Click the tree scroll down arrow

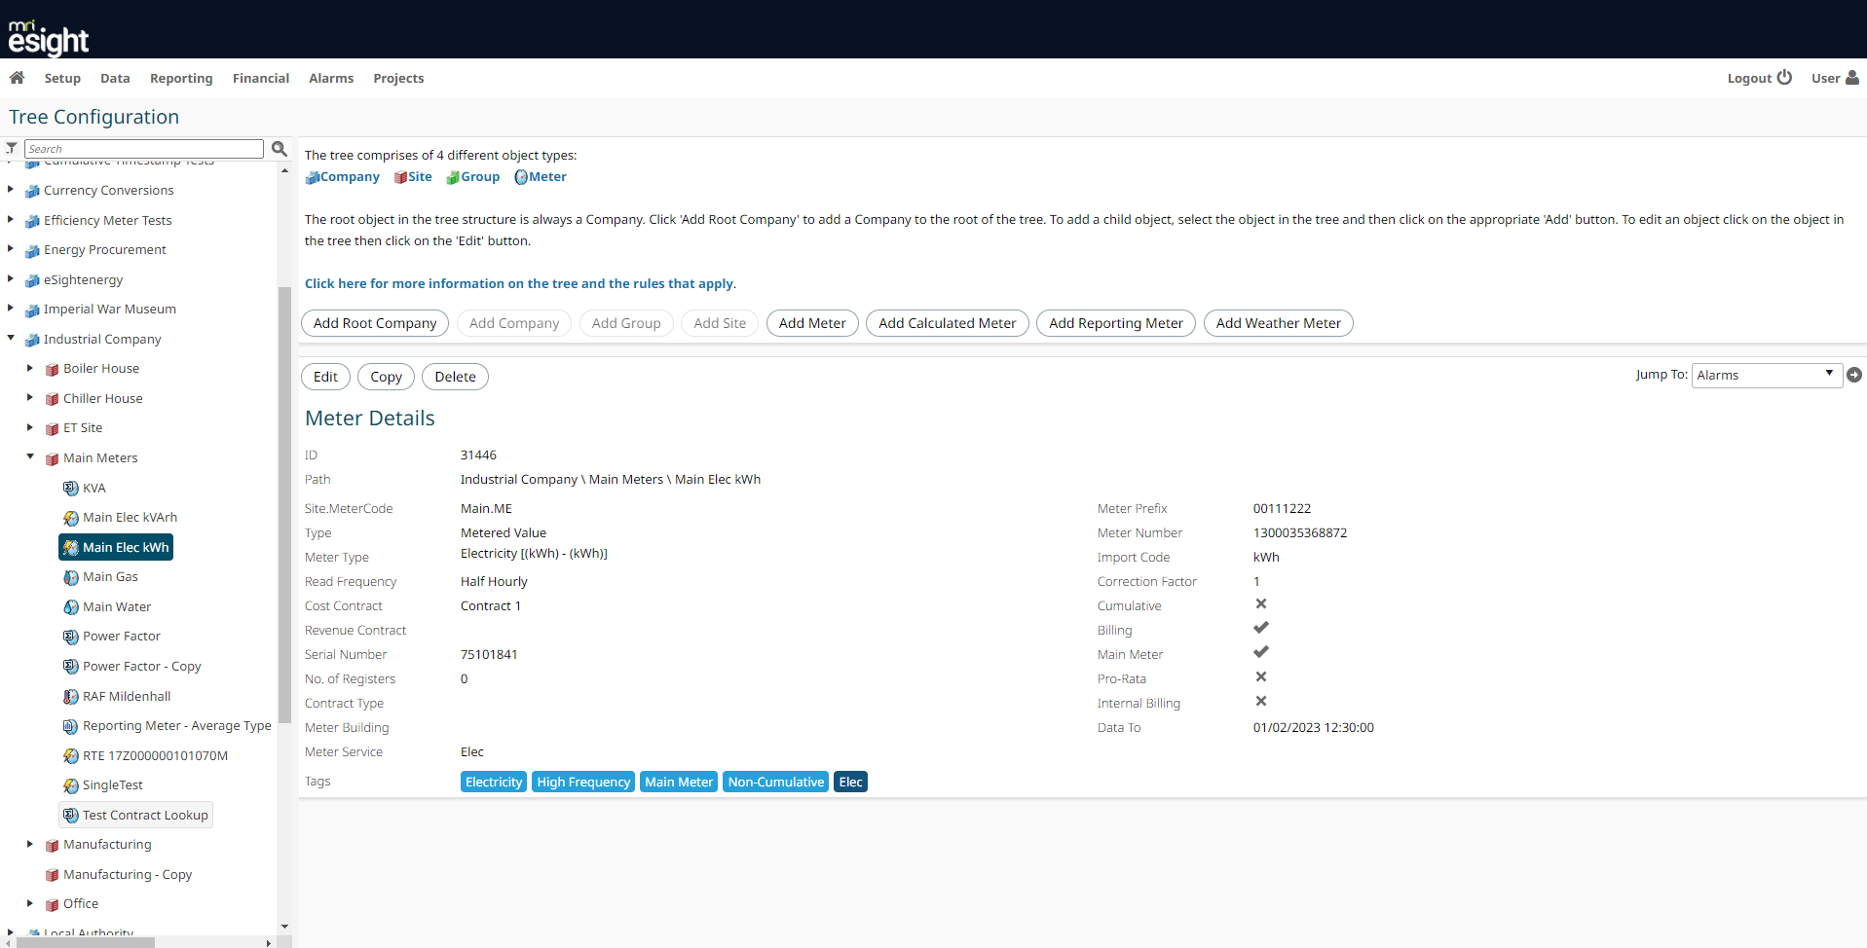pyautogui.click(x=284, y=927)
